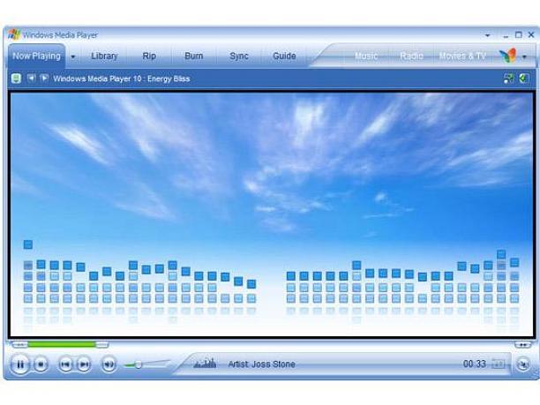Expand the Now Playing dropdown arrow
Image resolution: width=540 pixels, height=405 pixels.
click(73, 56)
